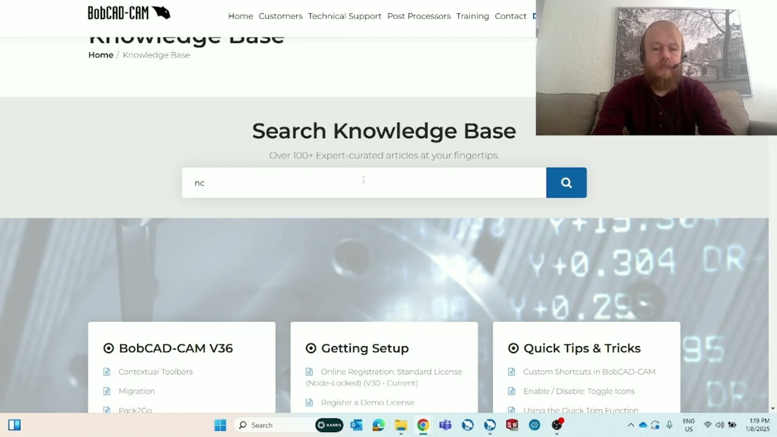The width and height of the screenshot is (777, 437).
Task: Click the target icon beside BobCAD-CAM V36
Action: pyautogui.click(x=109, y=348)
